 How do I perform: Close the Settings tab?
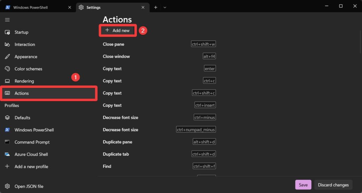pos(143,7)
